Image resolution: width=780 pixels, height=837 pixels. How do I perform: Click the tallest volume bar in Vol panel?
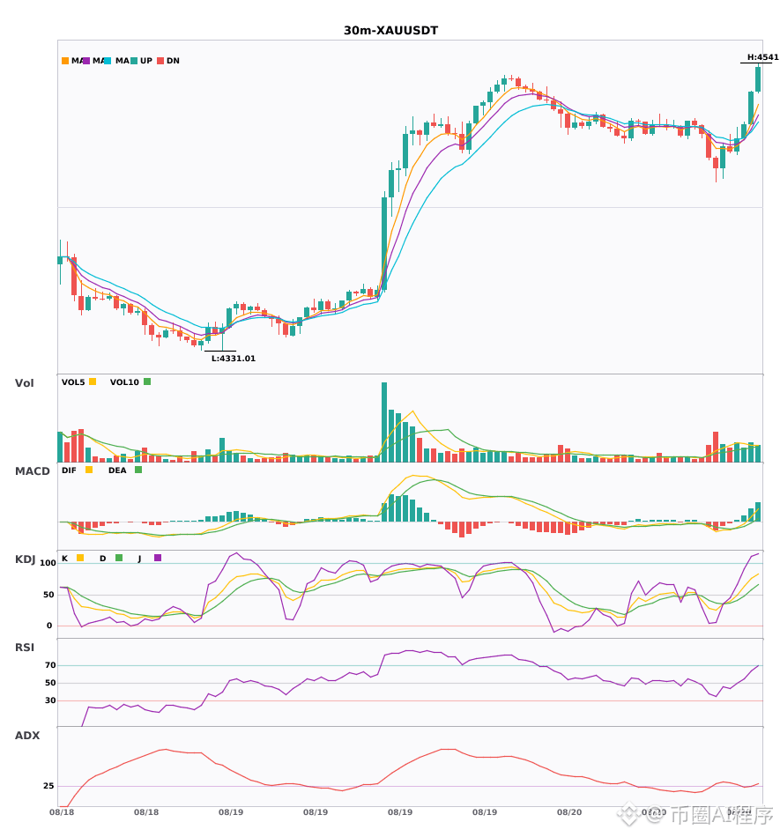click(384, 422)
